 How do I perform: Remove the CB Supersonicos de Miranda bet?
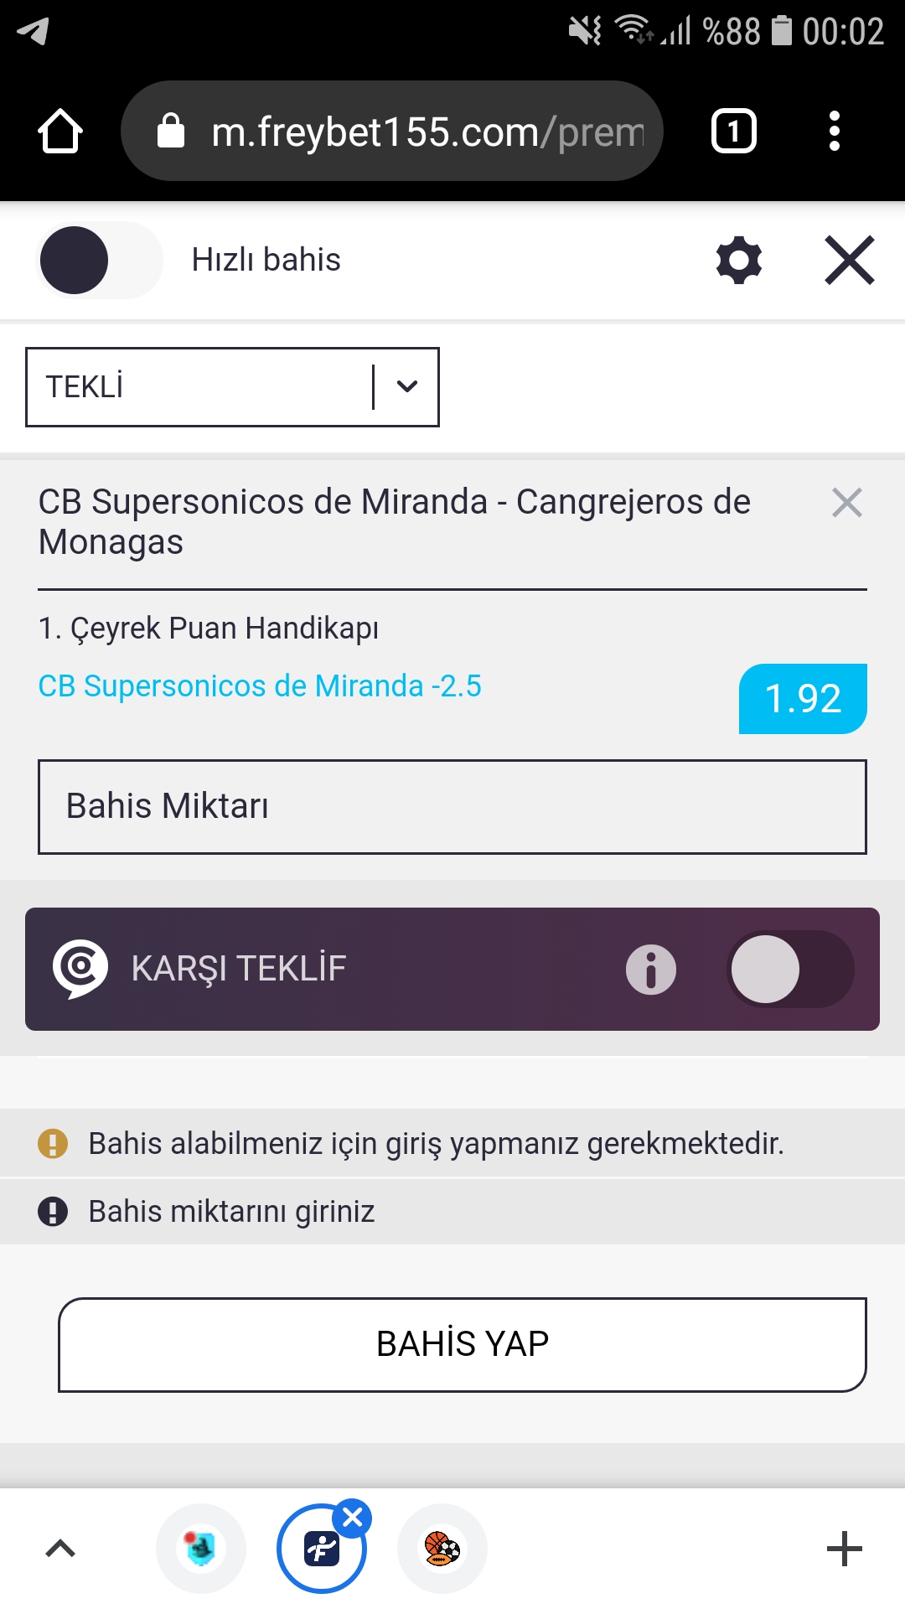pos(847,503)
